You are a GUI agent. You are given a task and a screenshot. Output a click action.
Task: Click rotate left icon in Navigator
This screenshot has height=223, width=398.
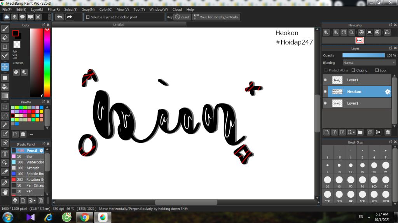(x=361, y=33)
